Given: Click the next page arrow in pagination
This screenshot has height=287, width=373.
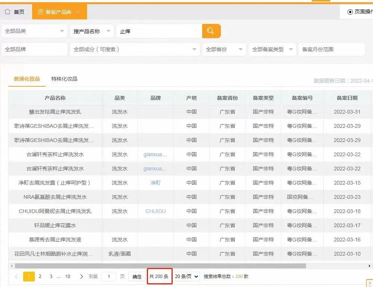Looking at the screenshot, I should coord(81,276).
